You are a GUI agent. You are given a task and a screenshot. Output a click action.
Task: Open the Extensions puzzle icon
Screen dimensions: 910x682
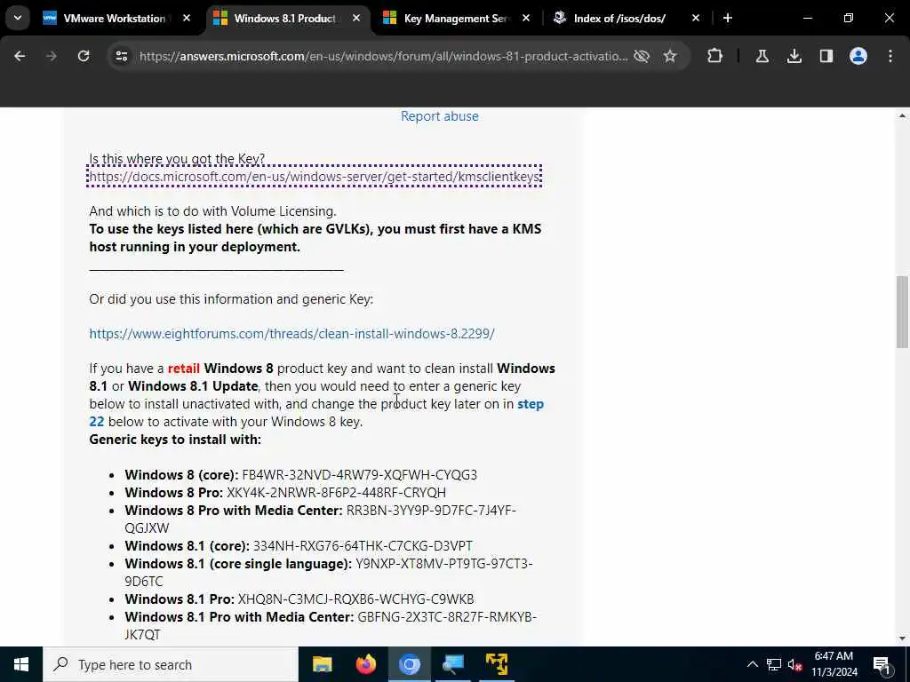(715, 56)
